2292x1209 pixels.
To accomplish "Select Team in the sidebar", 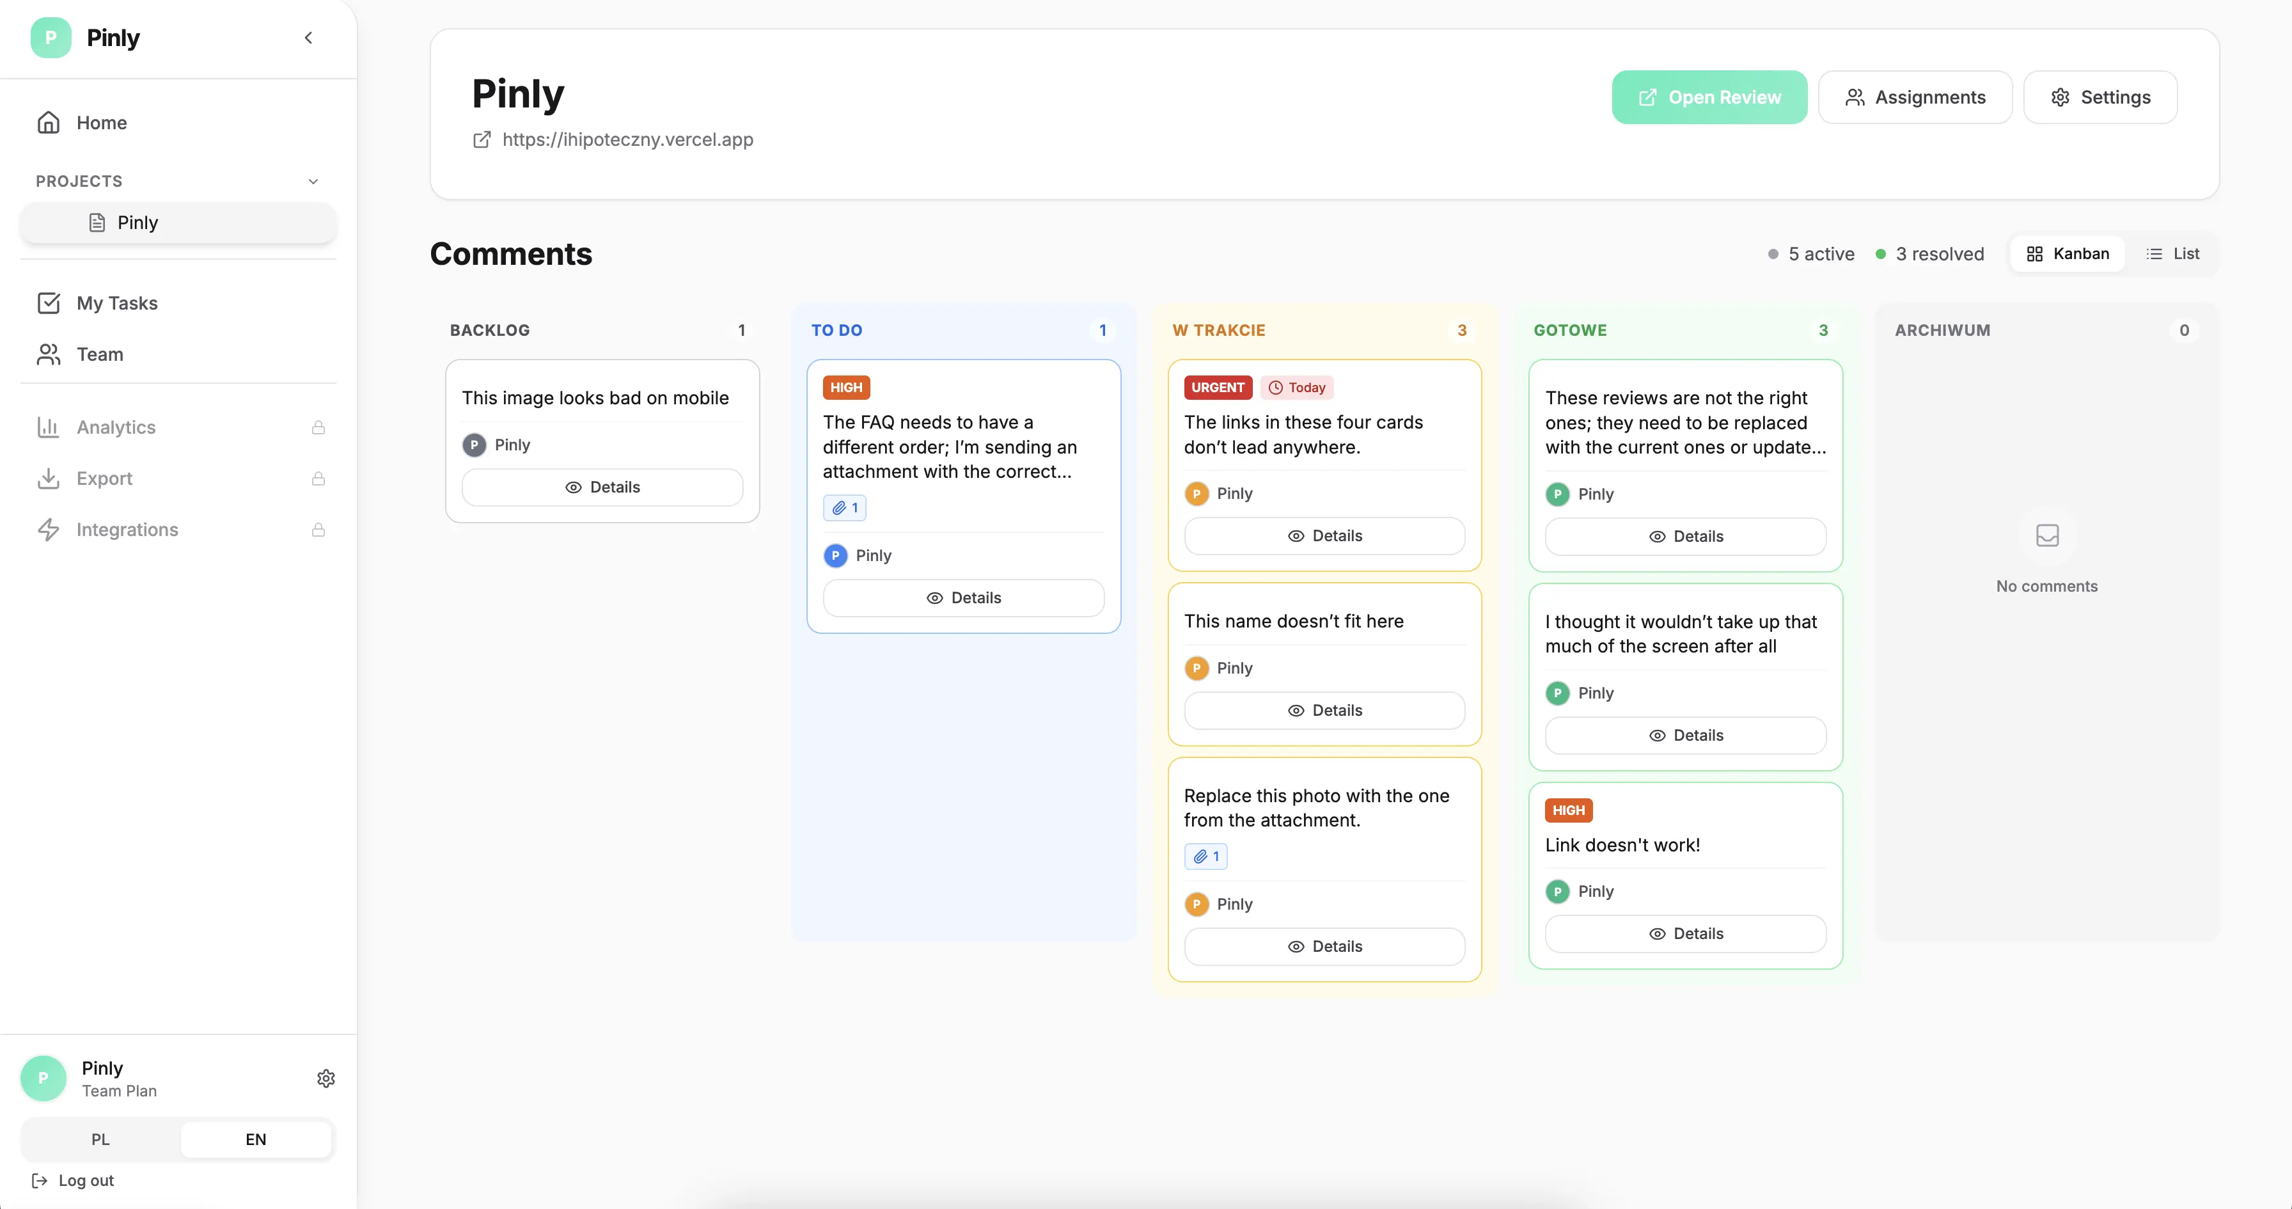I will click(x=98, y=354).
